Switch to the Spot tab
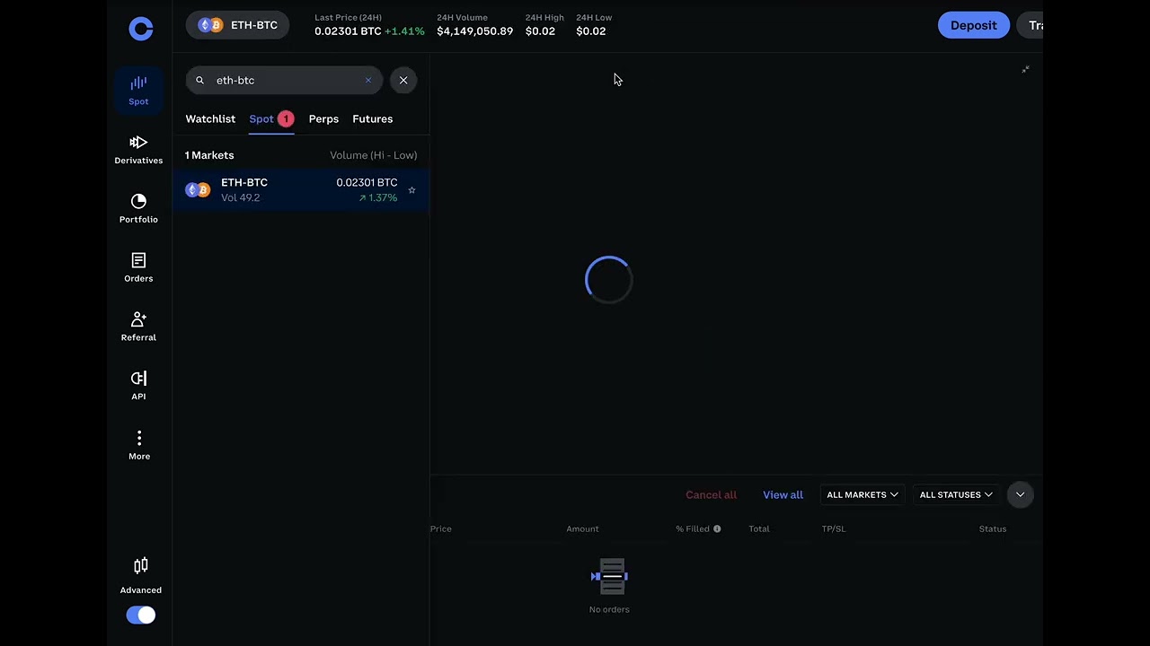1150x646 pixels. tap(270, 118)
